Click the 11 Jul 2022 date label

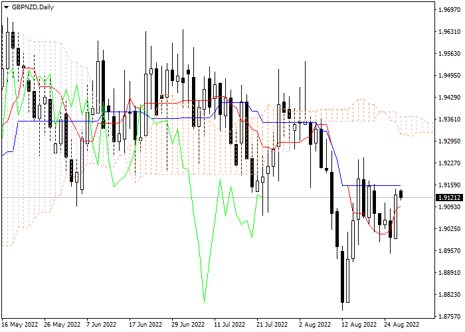pos(230,325)
